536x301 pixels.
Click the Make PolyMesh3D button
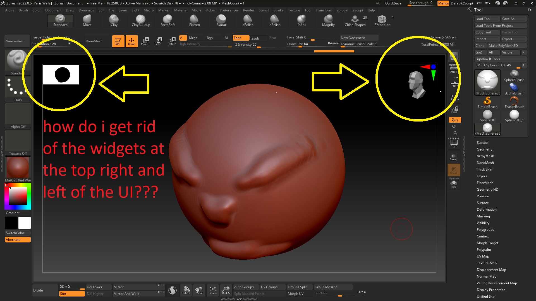(x=503, y=46)
